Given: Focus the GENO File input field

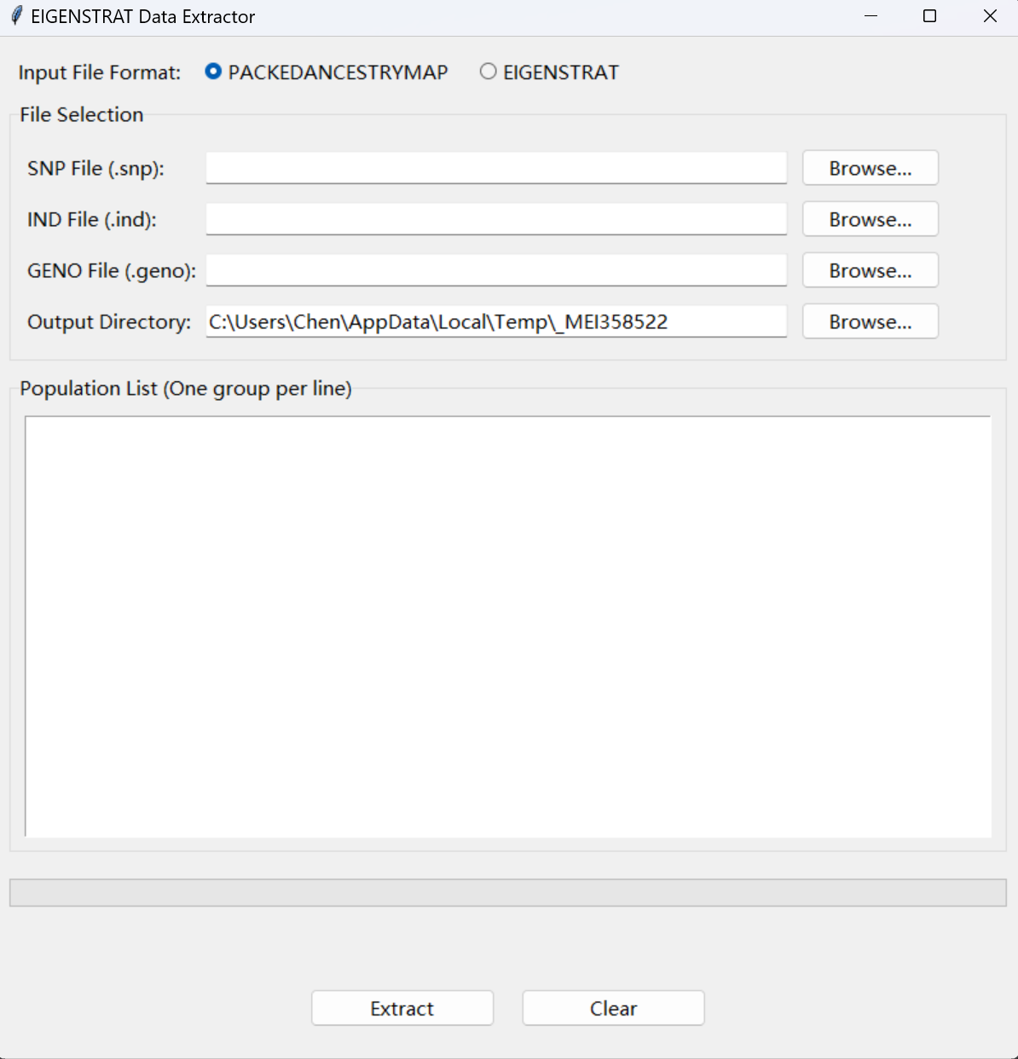Looking at the screenshot, I should (x=495, y=270).
